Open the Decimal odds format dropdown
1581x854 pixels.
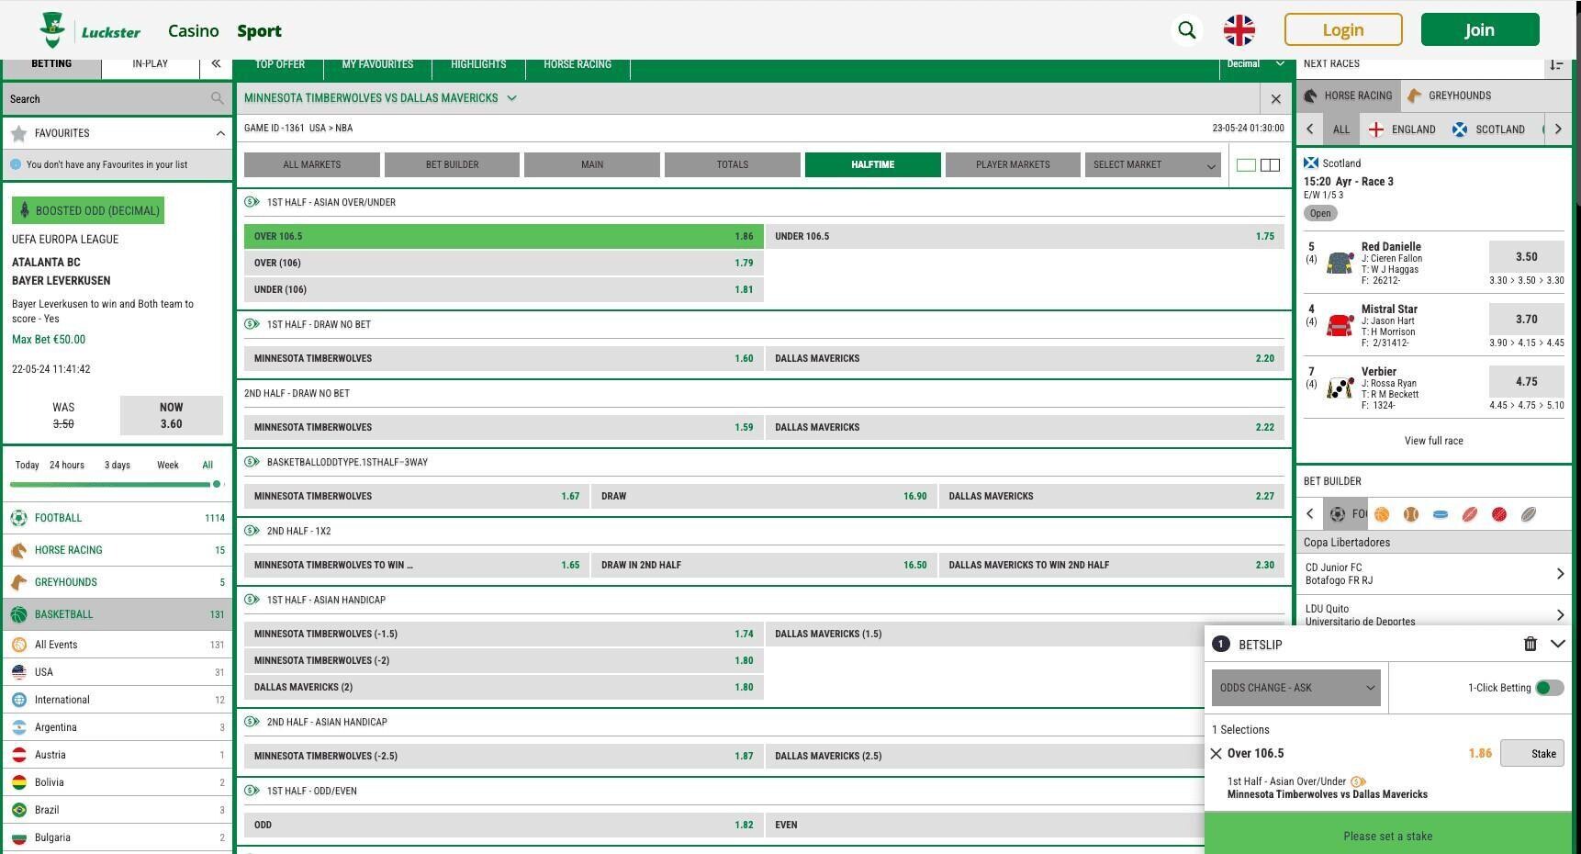pos(1255,64)
